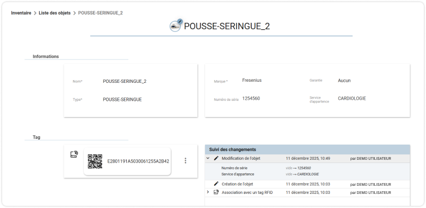Click the syringe pump object avatar icon
Viewport: 426px width, 208px height.
pyautogui.click(x=175, y=27)
